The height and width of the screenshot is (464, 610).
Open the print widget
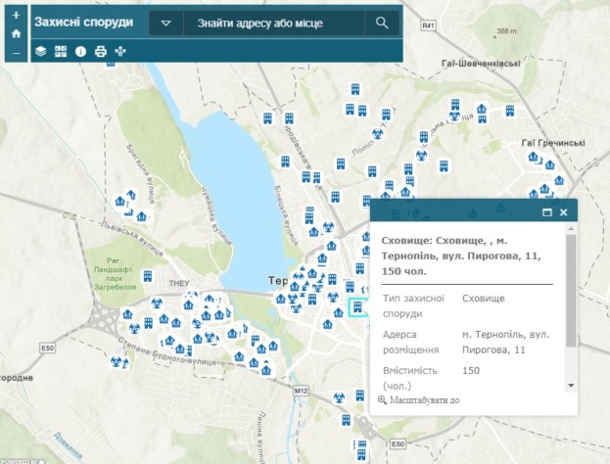[100, 51]
